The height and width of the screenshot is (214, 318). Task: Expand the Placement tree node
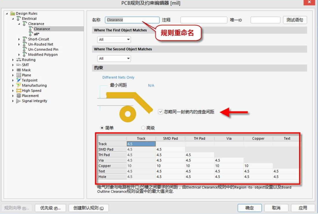13,96
